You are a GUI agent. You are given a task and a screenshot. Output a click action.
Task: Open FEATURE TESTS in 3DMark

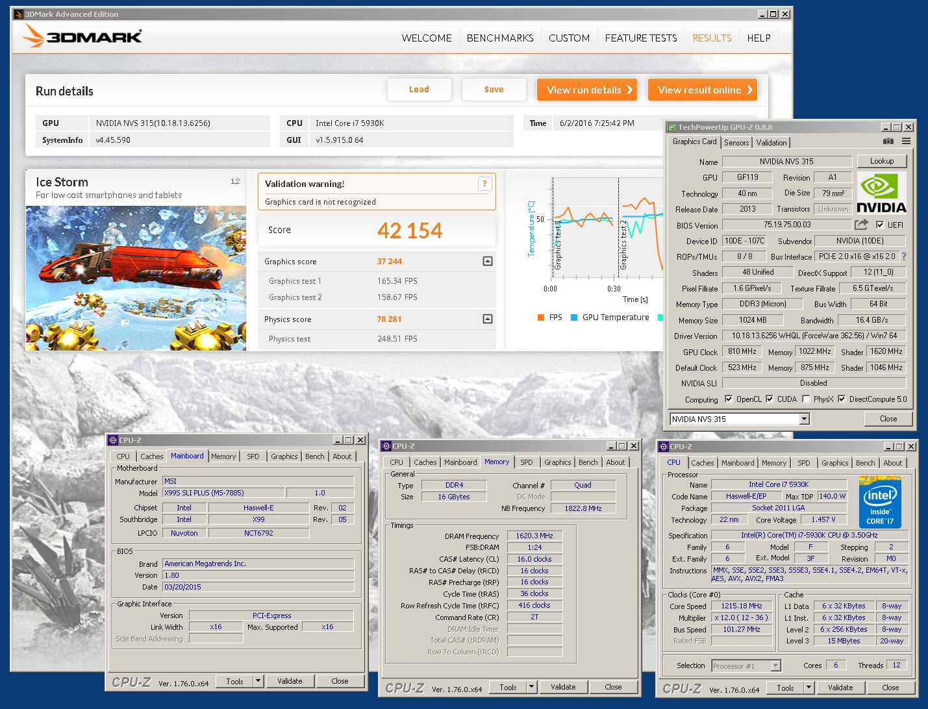[x=641, y=38]
